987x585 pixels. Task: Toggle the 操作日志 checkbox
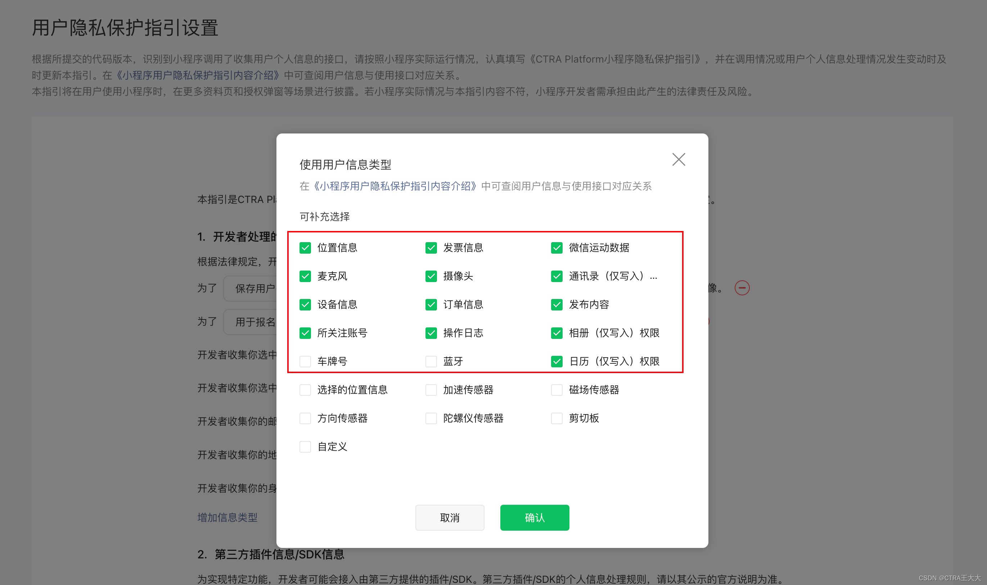[431, 333]
